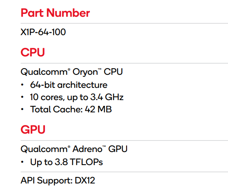Click the word Qualcomm in the CPU line

click(44, 72)
